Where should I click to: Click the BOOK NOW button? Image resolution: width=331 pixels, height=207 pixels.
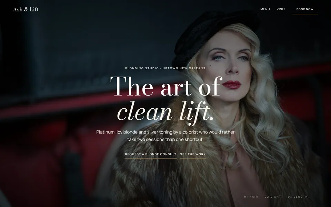click(x=305, y=9)
